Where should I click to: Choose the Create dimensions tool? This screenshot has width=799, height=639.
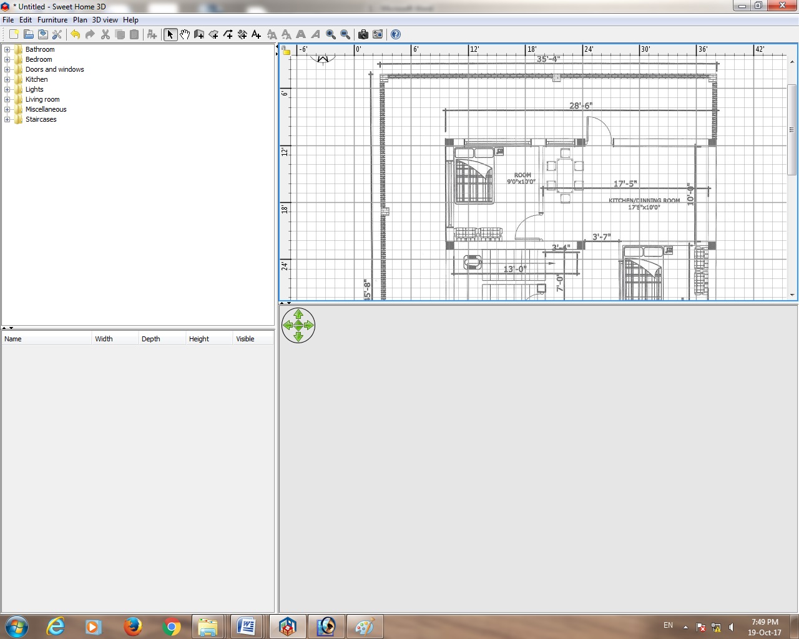click(242, 34)
